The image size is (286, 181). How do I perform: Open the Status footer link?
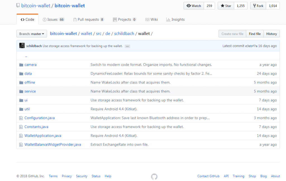point(96,176)
